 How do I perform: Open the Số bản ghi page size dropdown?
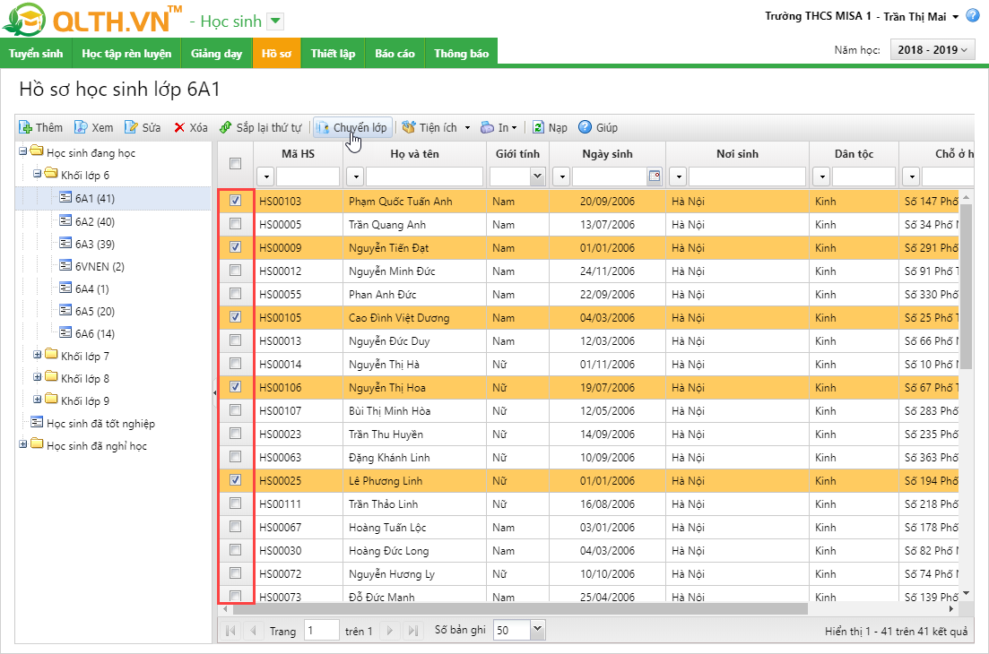click(537, 630)
